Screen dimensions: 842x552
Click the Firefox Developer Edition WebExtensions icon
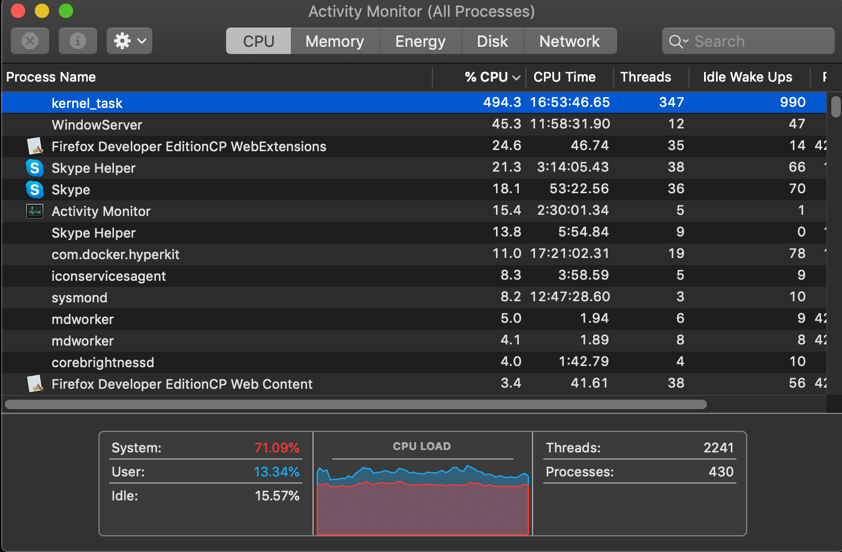35,146
